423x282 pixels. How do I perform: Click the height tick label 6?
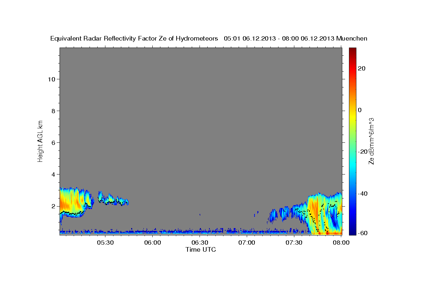tap(54, 142)
